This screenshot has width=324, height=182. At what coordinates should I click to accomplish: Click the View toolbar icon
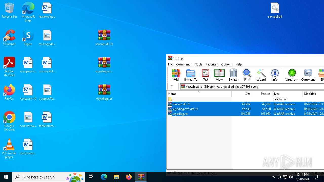tap(219, 75)
